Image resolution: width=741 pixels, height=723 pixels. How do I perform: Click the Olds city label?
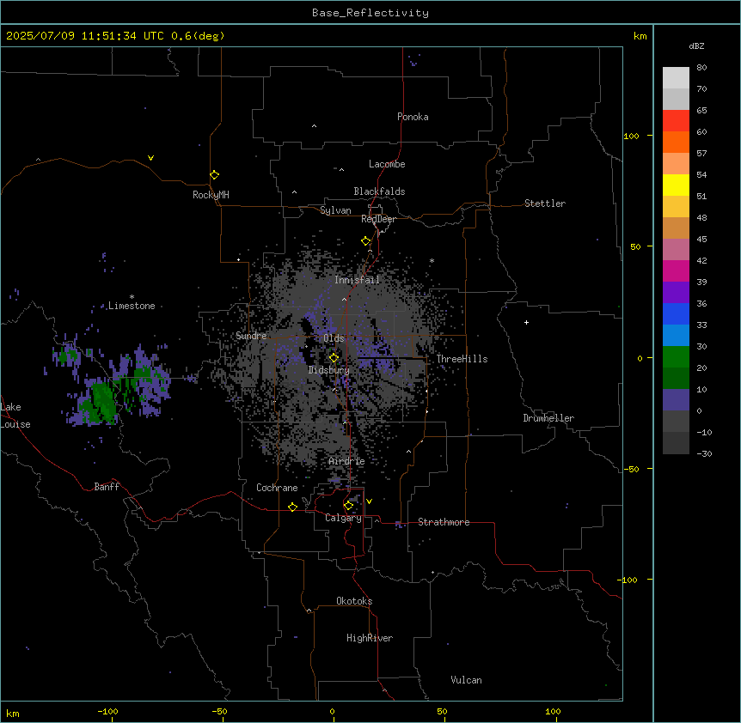[x=334, y=338]
